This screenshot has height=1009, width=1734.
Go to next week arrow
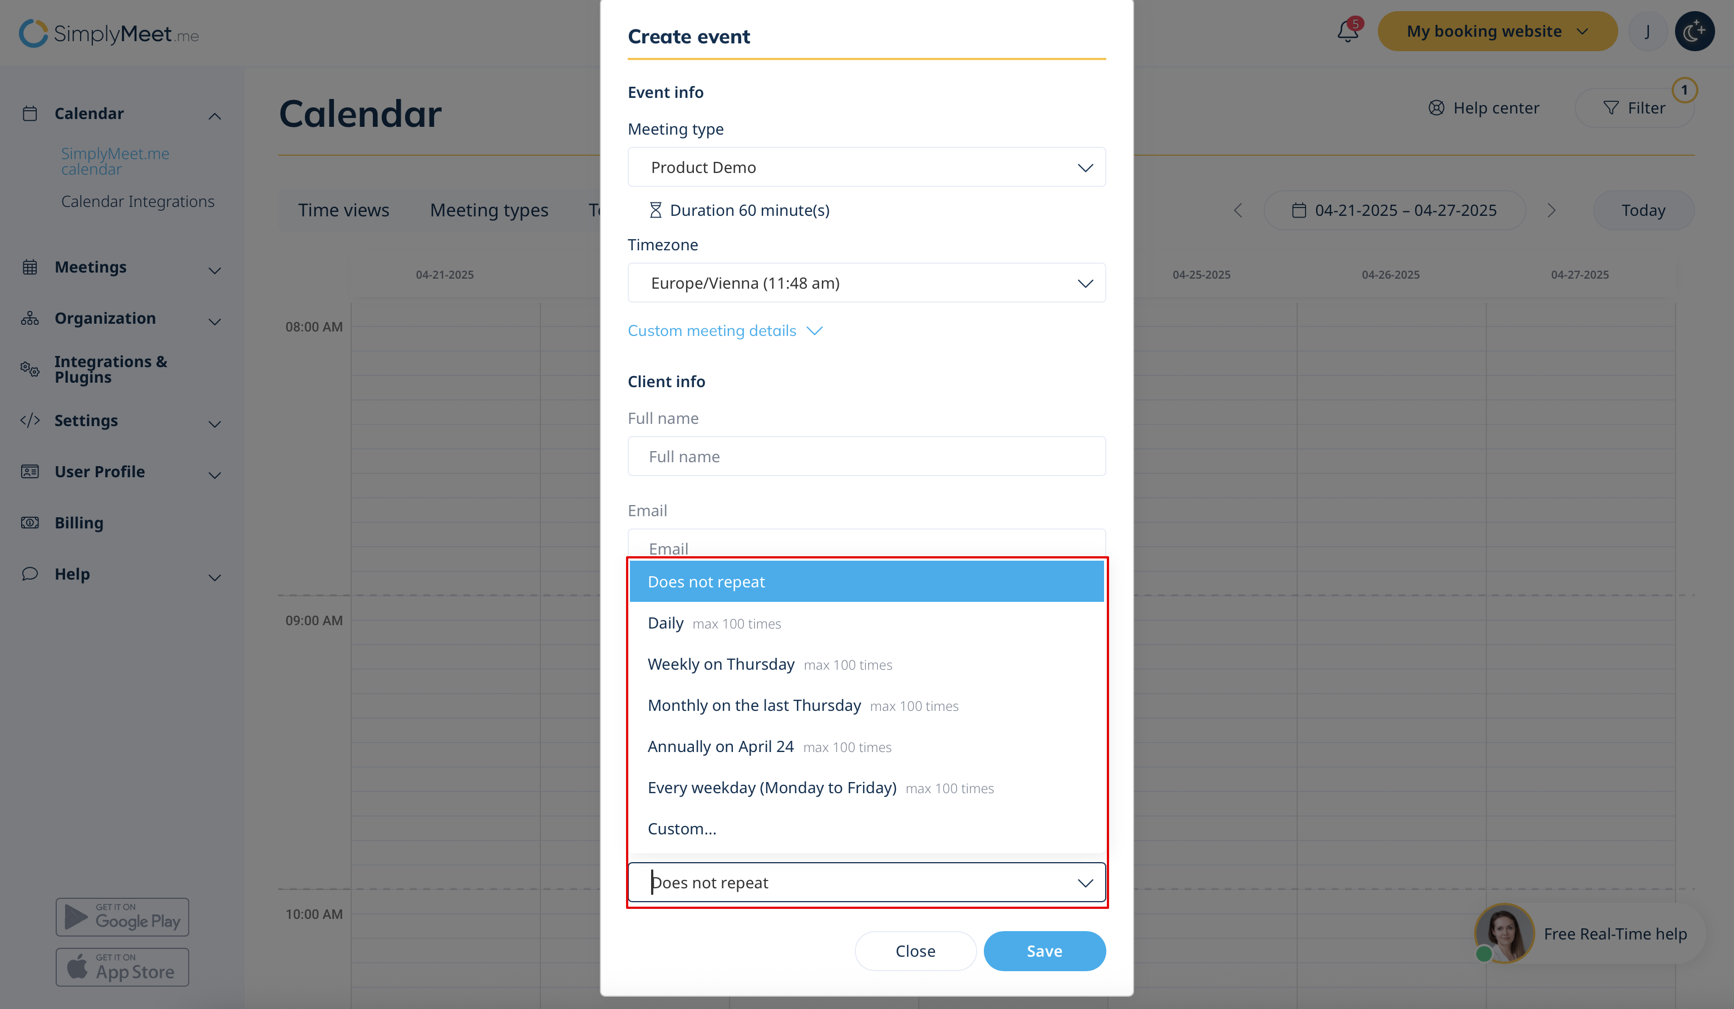point(1551,210)
